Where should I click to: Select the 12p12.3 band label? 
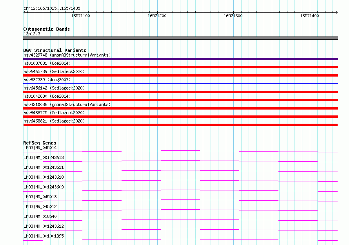click(x=32, y=34)
